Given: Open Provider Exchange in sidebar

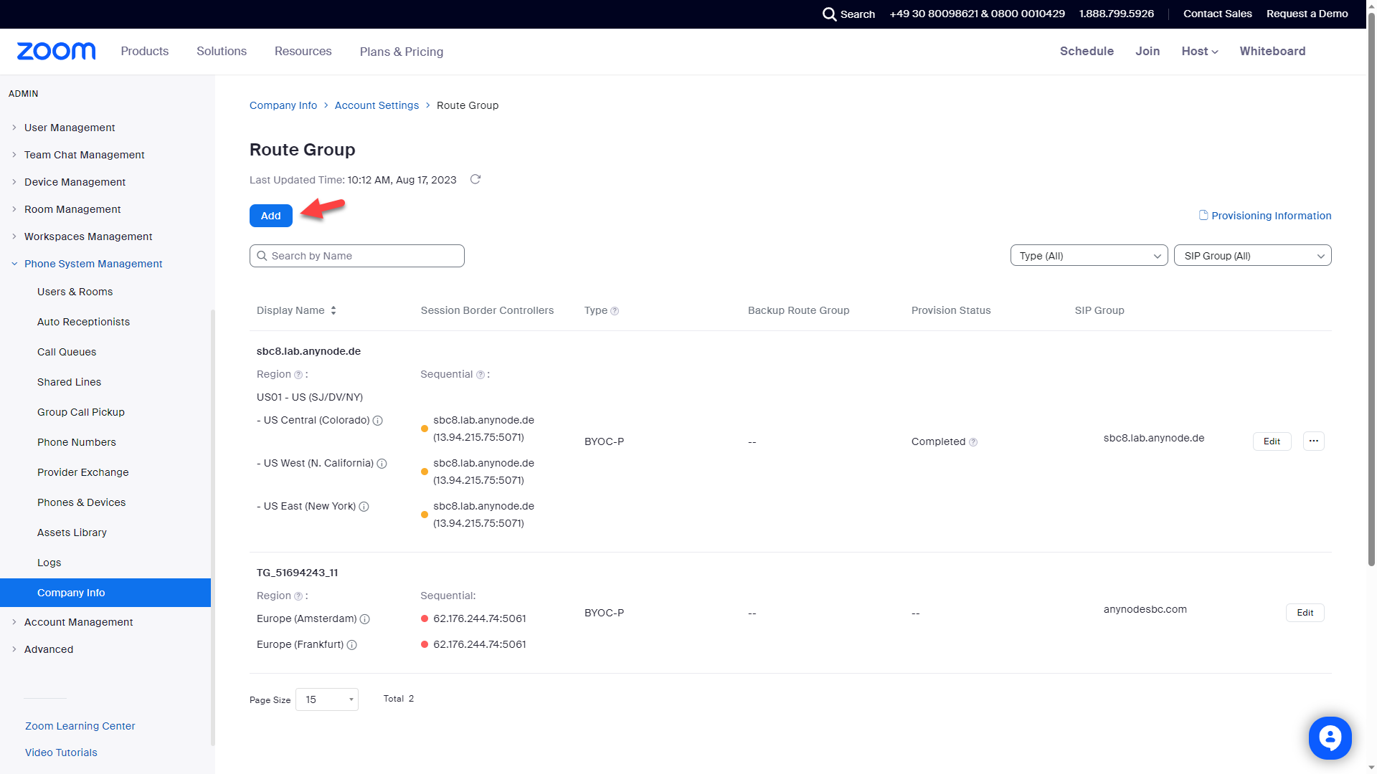Looking at the screenshot, I should pos(83,472).
